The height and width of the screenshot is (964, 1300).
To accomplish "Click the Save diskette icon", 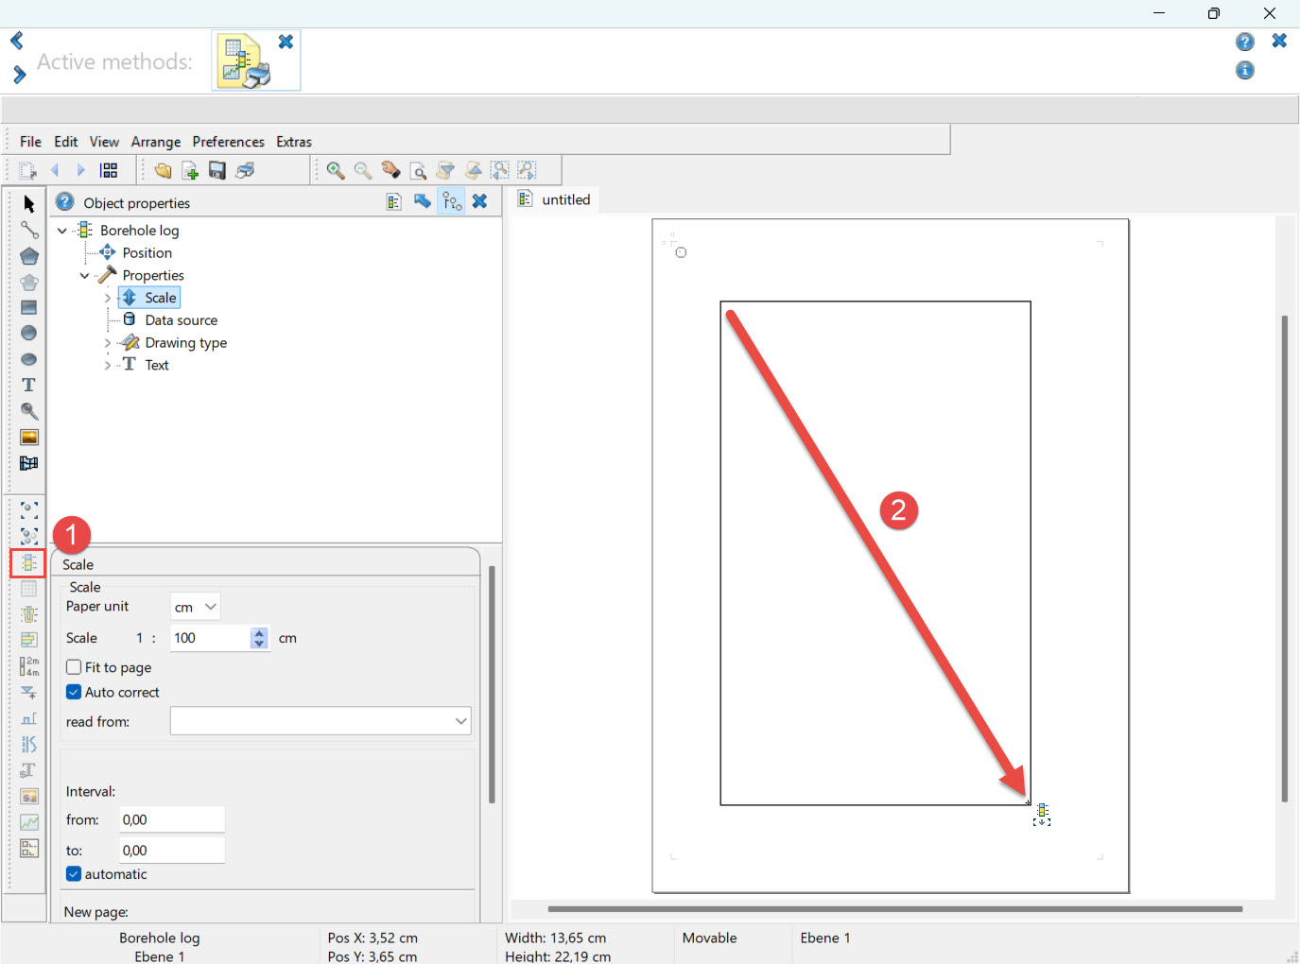I will [217, 170].
